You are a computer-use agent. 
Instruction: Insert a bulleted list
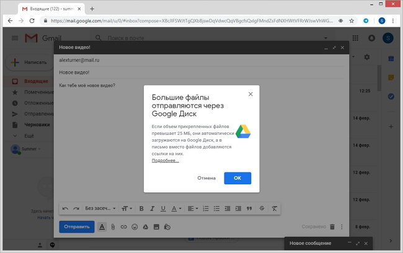pyautogui.click(x=216, y=208)
